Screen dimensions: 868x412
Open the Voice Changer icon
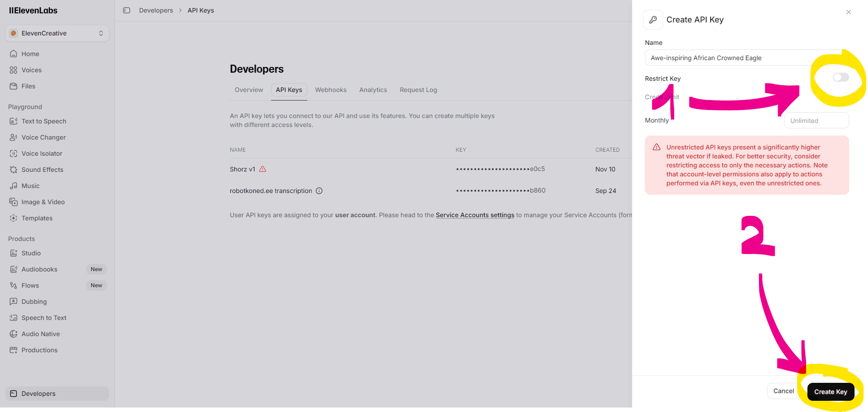coord(13,137)
